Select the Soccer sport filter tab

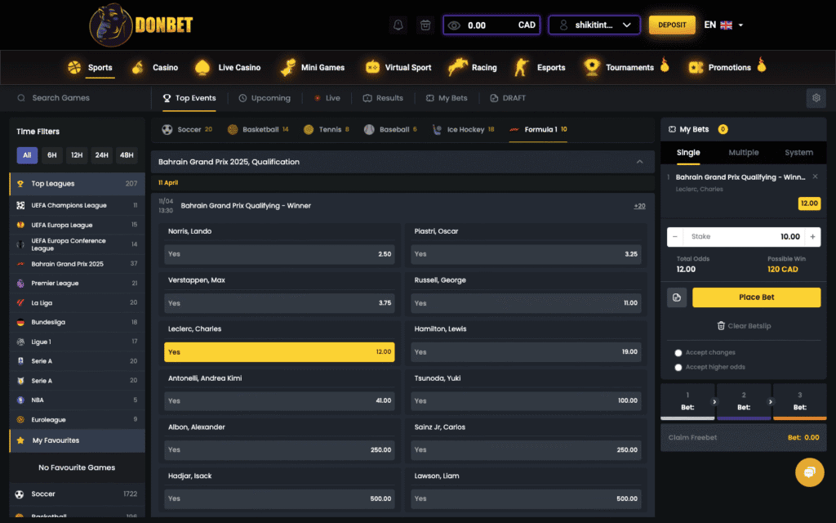187,130
